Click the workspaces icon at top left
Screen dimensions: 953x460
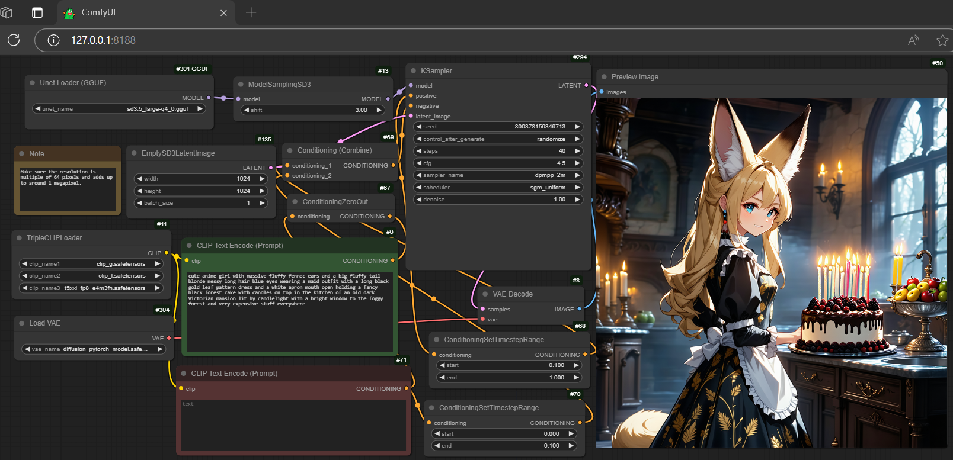click(x=7, y=12)
